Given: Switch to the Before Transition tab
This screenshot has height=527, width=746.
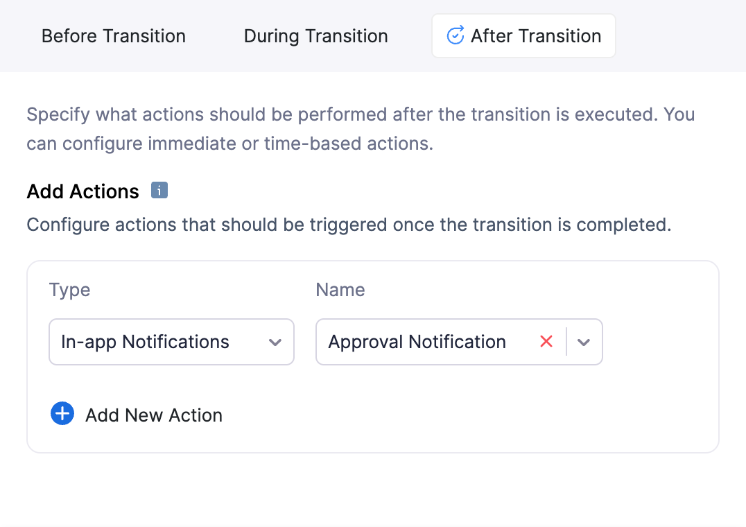Looking at the screenshot, I should (x=113, y=35).
